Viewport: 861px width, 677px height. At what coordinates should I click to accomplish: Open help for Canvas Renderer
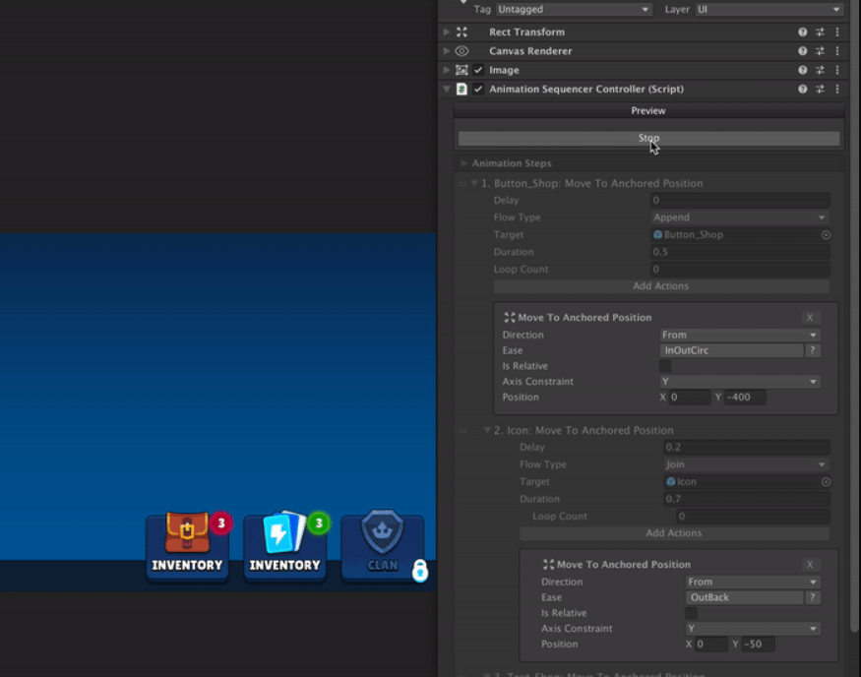tap(802, 51)
